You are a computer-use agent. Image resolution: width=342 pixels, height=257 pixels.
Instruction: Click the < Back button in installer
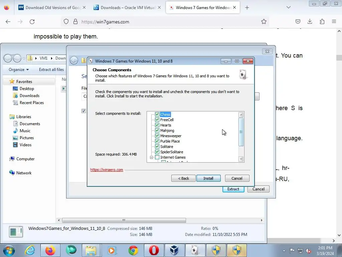(x=183, y=178)
